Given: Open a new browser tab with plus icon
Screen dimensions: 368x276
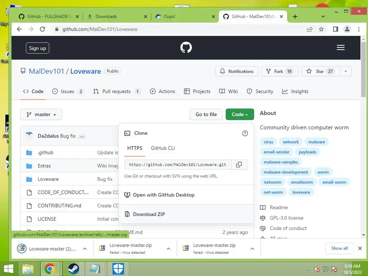Looking at the screenshot, I should [x=295, y=17].
